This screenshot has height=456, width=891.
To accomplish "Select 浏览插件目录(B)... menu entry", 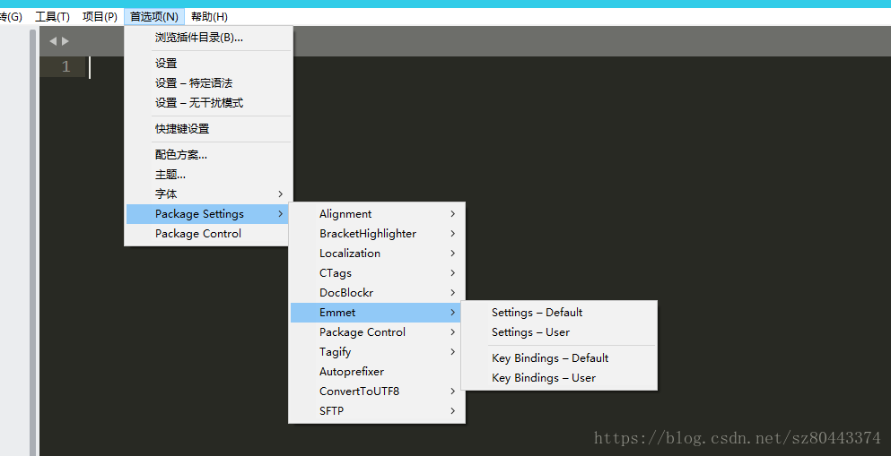I will [x=208, y=38].
